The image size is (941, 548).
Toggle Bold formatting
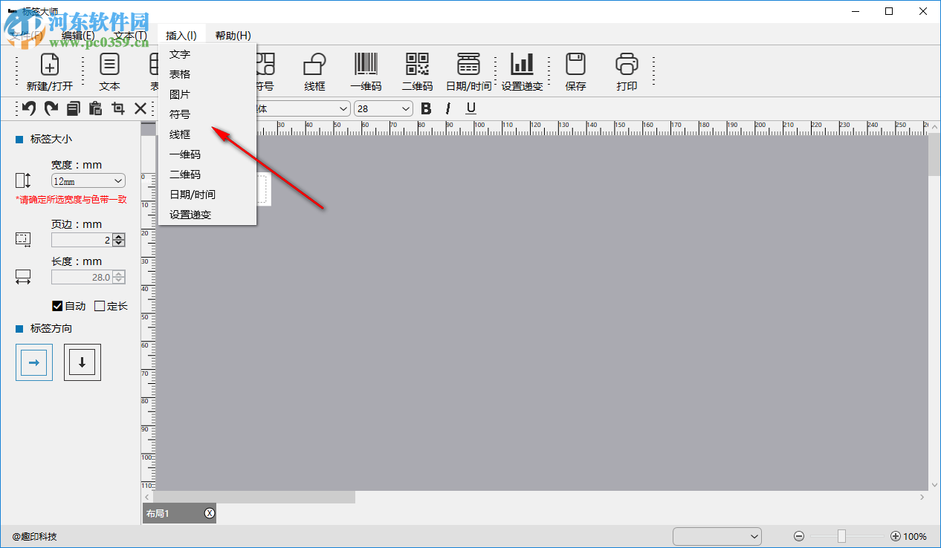426,108
